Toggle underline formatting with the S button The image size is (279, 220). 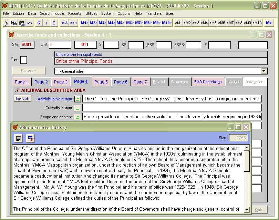54,23
